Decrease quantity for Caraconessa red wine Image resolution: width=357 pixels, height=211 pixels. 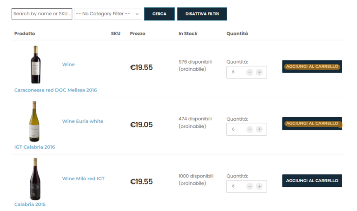pos(250,72)
